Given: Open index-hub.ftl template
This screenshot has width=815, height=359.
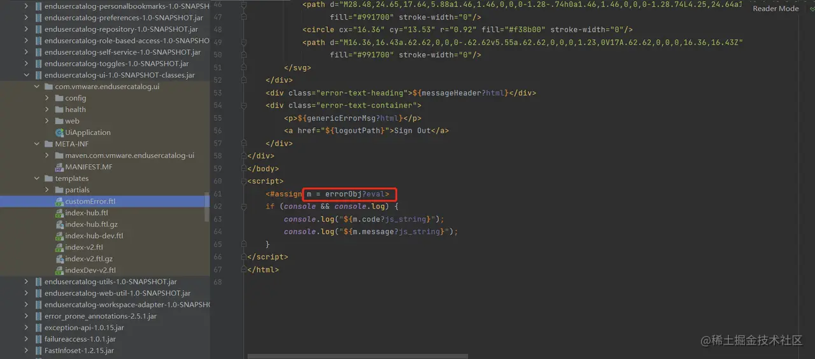Looking at the screenshot, I should click(x=87, y=213).
